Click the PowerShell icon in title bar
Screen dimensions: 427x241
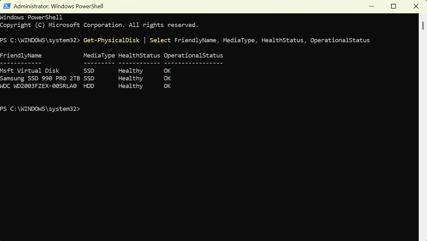7,6
